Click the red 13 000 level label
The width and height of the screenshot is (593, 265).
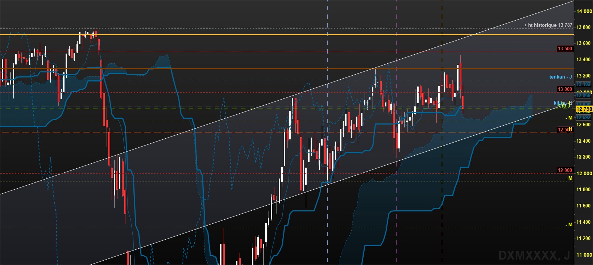tap(565, 89)
